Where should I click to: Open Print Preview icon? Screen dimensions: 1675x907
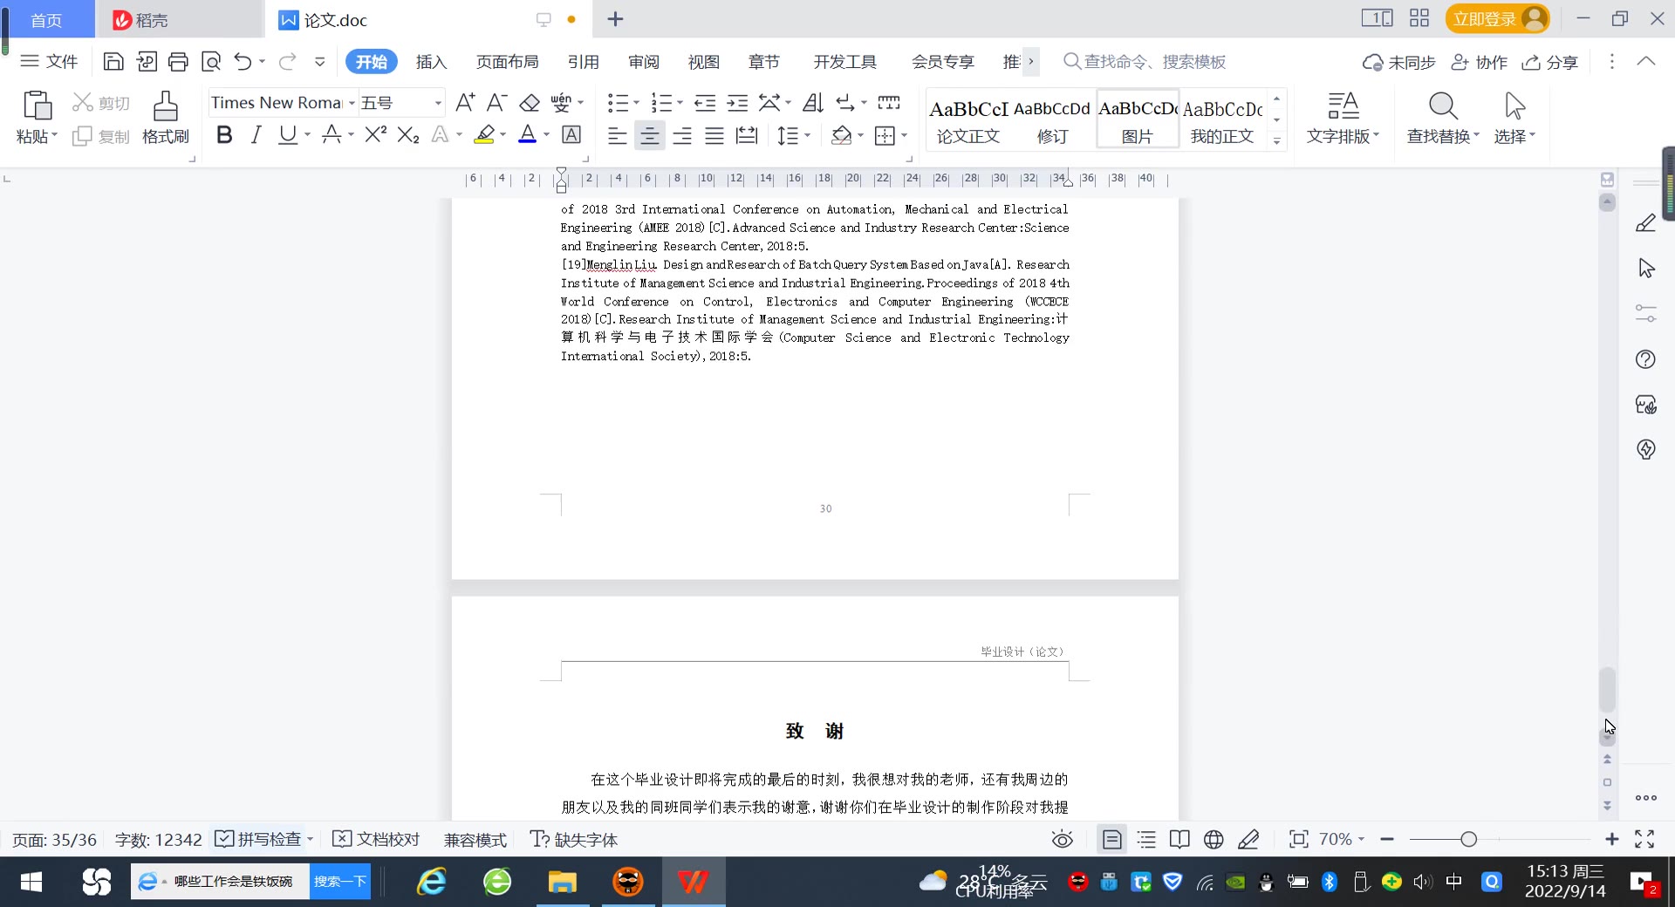pos(211,62)
